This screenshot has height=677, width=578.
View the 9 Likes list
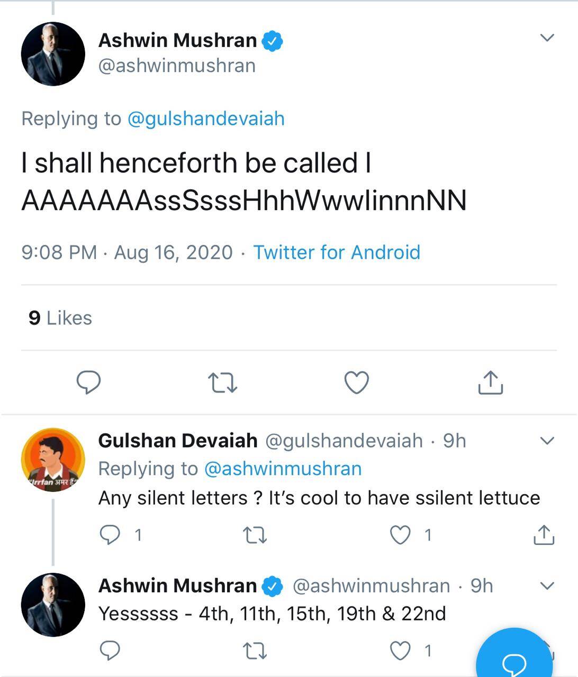[x=60, y=318]
